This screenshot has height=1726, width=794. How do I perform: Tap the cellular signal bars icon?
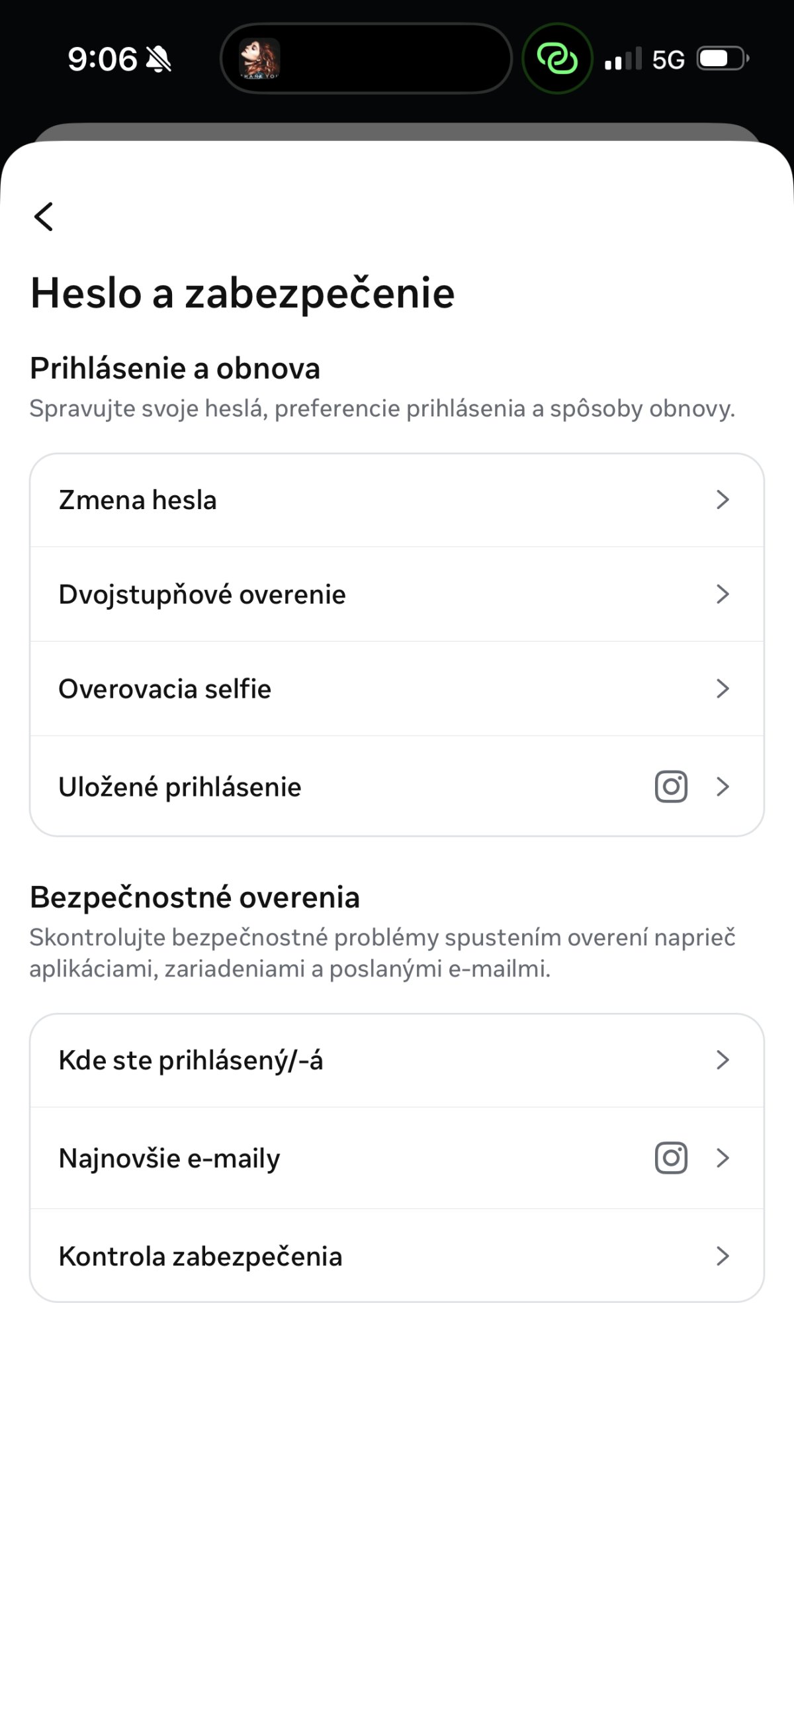pos(623,60)
